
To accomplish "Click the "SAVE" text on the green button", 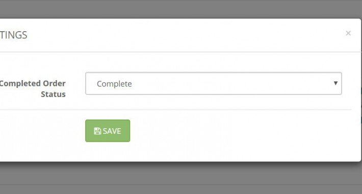I will point(112,131).
